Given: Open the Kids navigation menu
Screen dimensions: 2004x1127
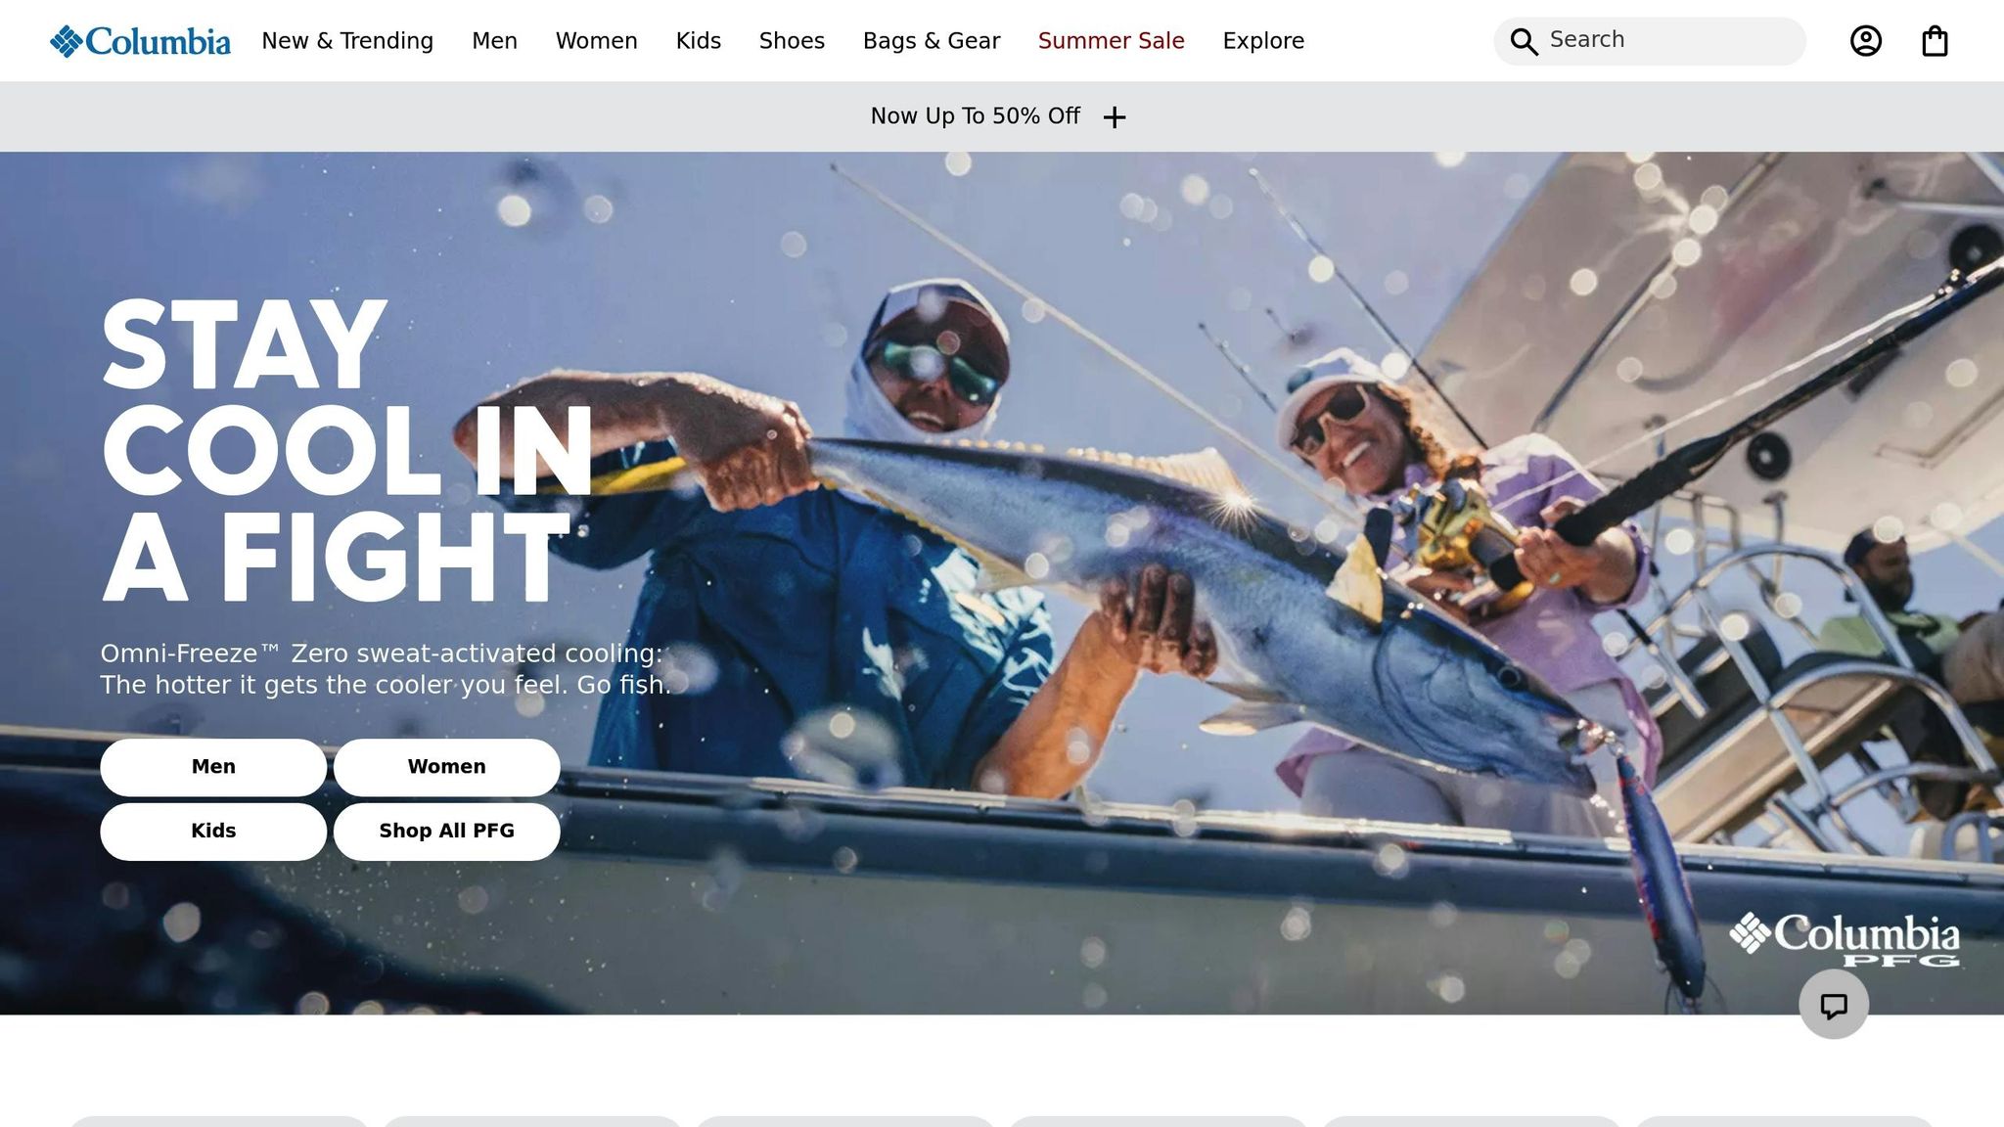Looking at the screenshot, I should click(698, 41).
